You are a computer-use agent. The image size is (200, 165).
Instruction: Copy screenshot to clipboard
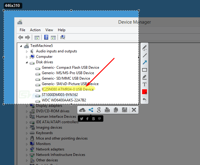(116, 110)
